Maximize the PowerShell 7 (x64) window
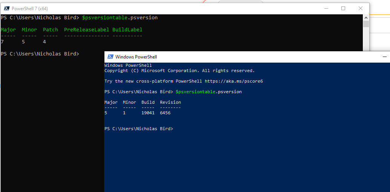Screen dimensions: 390x192 343,8
